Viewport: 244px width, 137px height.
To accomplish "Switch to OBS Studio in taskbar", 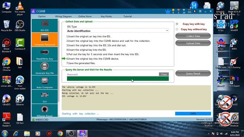I will point(71,134).
